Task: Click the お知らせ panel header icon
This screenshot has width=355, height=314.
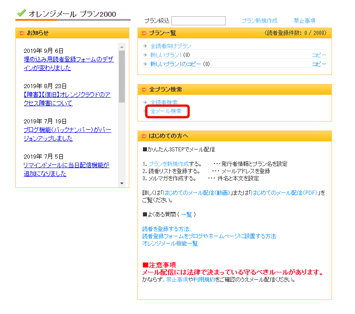Action: 22,33
